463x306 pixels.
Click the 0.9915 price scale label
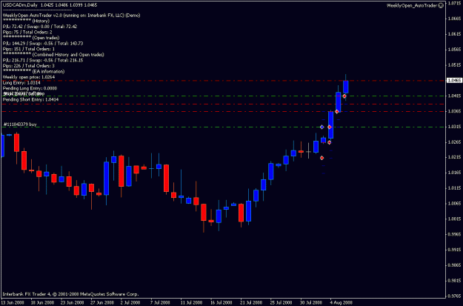[x=455, y=250]
